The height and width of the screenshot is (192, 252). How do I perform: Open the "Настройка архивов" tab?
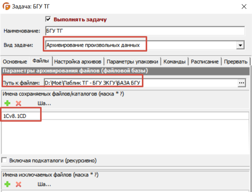pos(78,61)
